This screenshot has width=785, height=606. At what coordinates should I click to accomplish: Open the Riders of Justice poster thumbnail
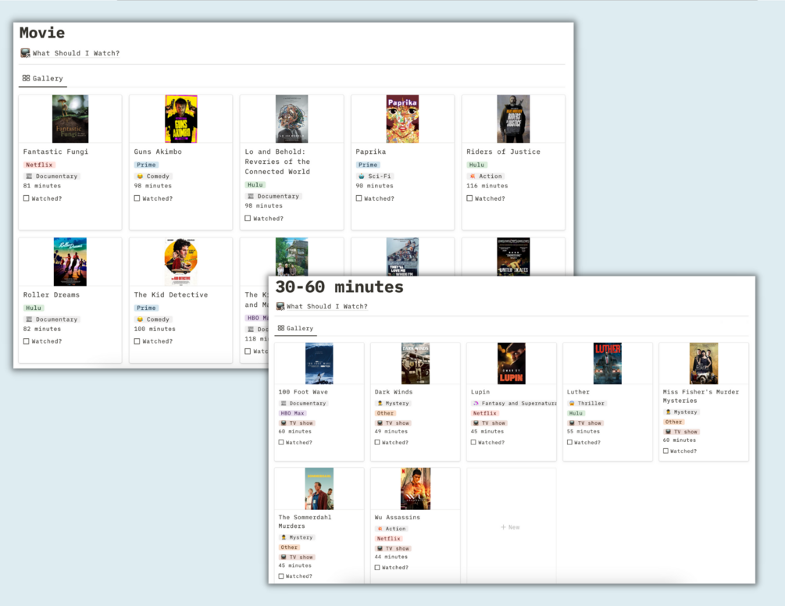[x=513, y=119]
